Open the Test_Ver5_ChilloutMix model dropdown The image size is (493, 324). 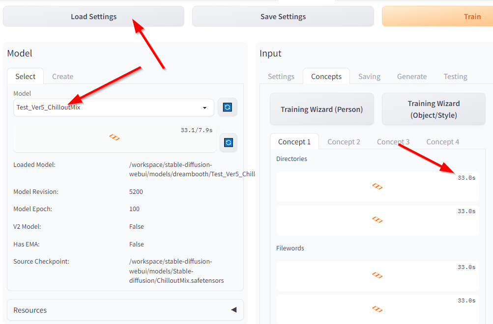(114, 108)
